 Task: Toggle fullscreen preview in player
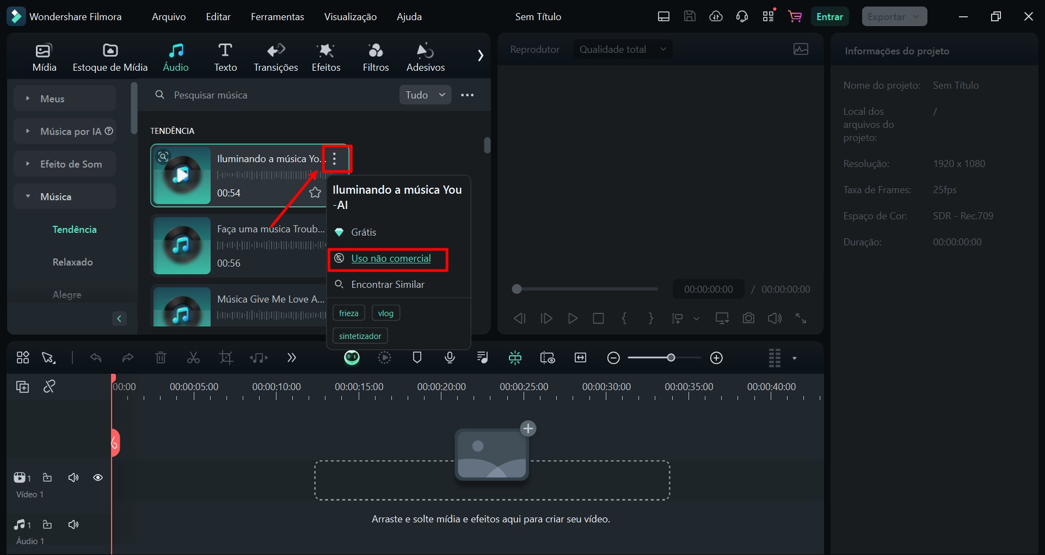(x=801, y=318)
